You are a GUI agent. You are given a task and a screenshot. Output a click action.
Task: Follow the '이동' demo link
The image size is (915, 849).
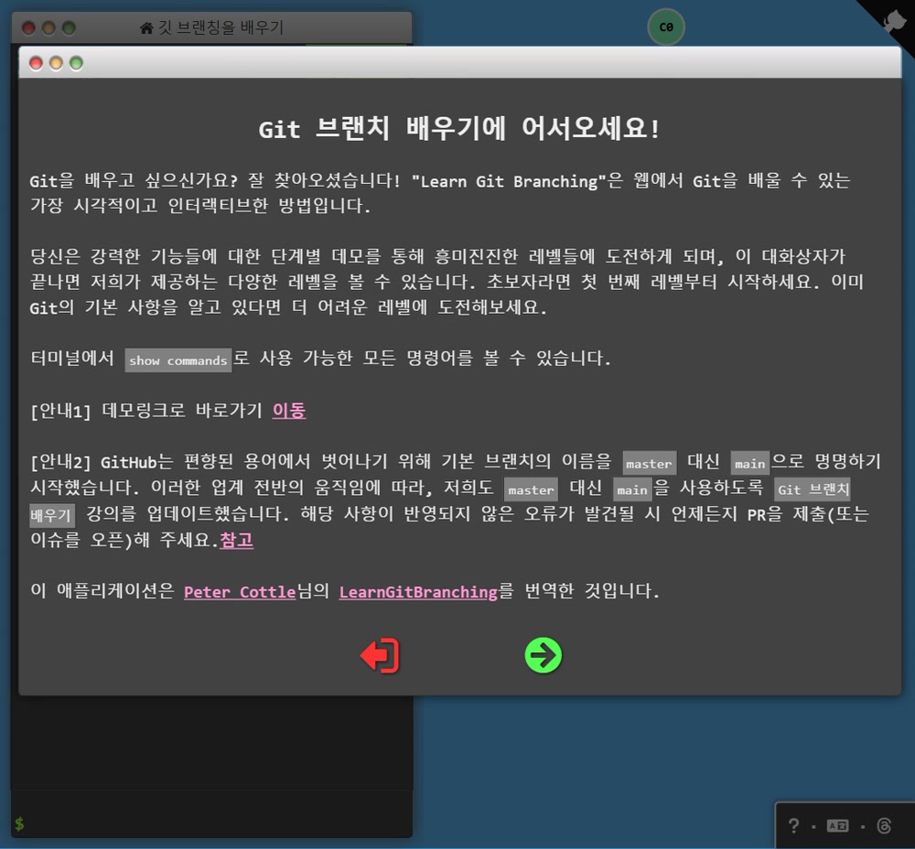[289, 410]
